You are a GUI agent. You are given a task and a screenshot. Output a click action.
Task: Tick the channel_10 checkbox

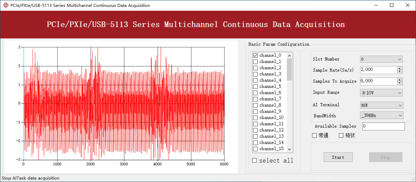click(x=255, y=118)
